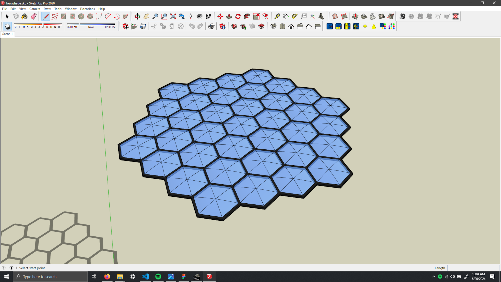
Task: Open the View menu
Action: click(x=22, y=9)
